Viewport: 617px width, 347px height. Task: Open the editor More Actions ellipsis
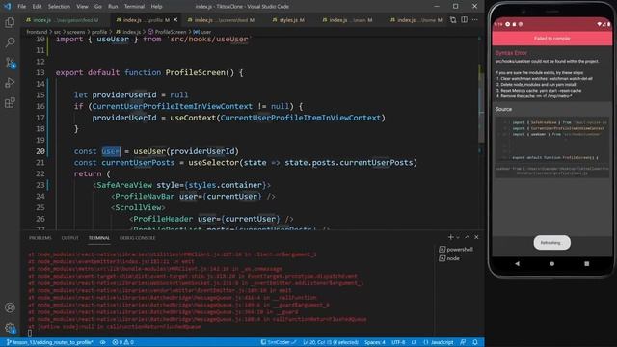(x=475, y=20)
